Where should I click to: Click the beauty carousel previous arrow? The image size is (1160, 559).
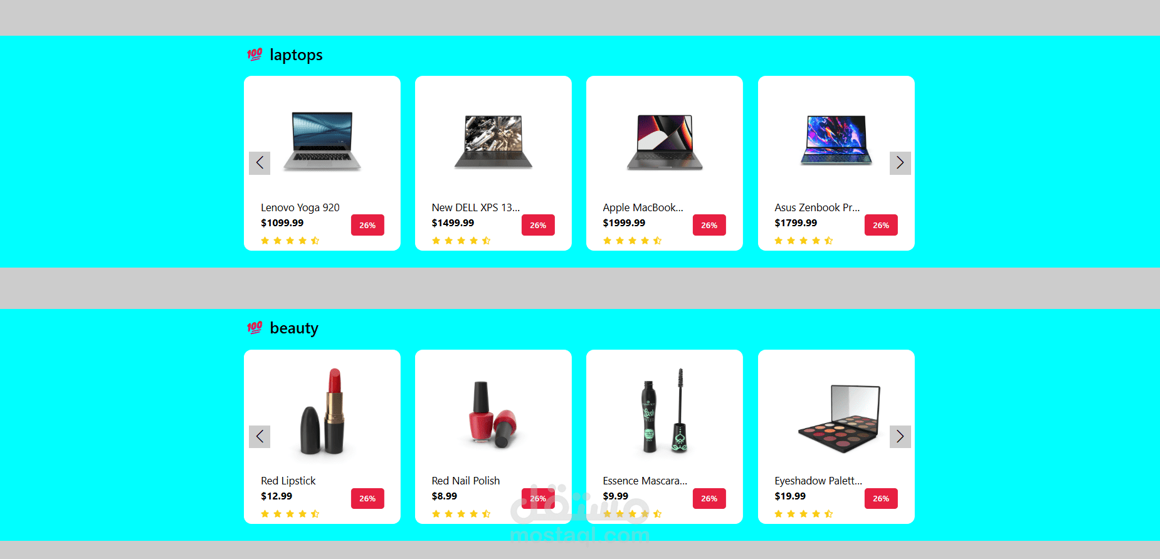point(260,437)
